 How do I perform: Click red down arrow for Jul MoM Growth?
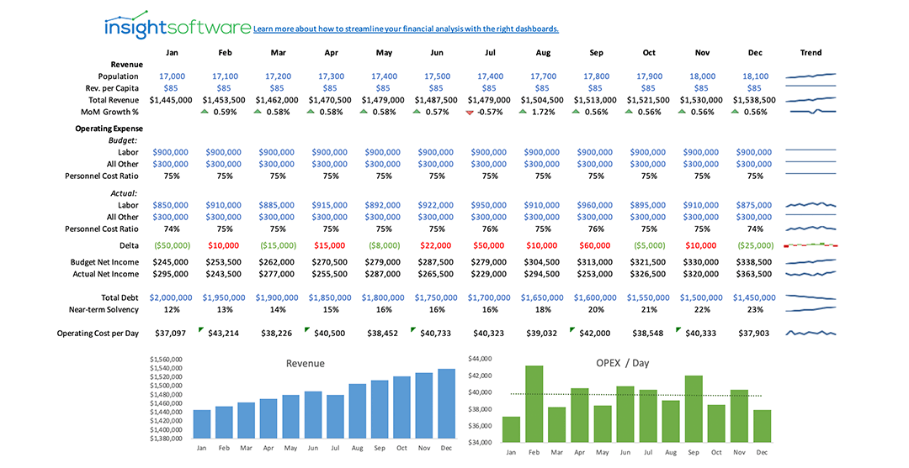[x=470, y=113]
